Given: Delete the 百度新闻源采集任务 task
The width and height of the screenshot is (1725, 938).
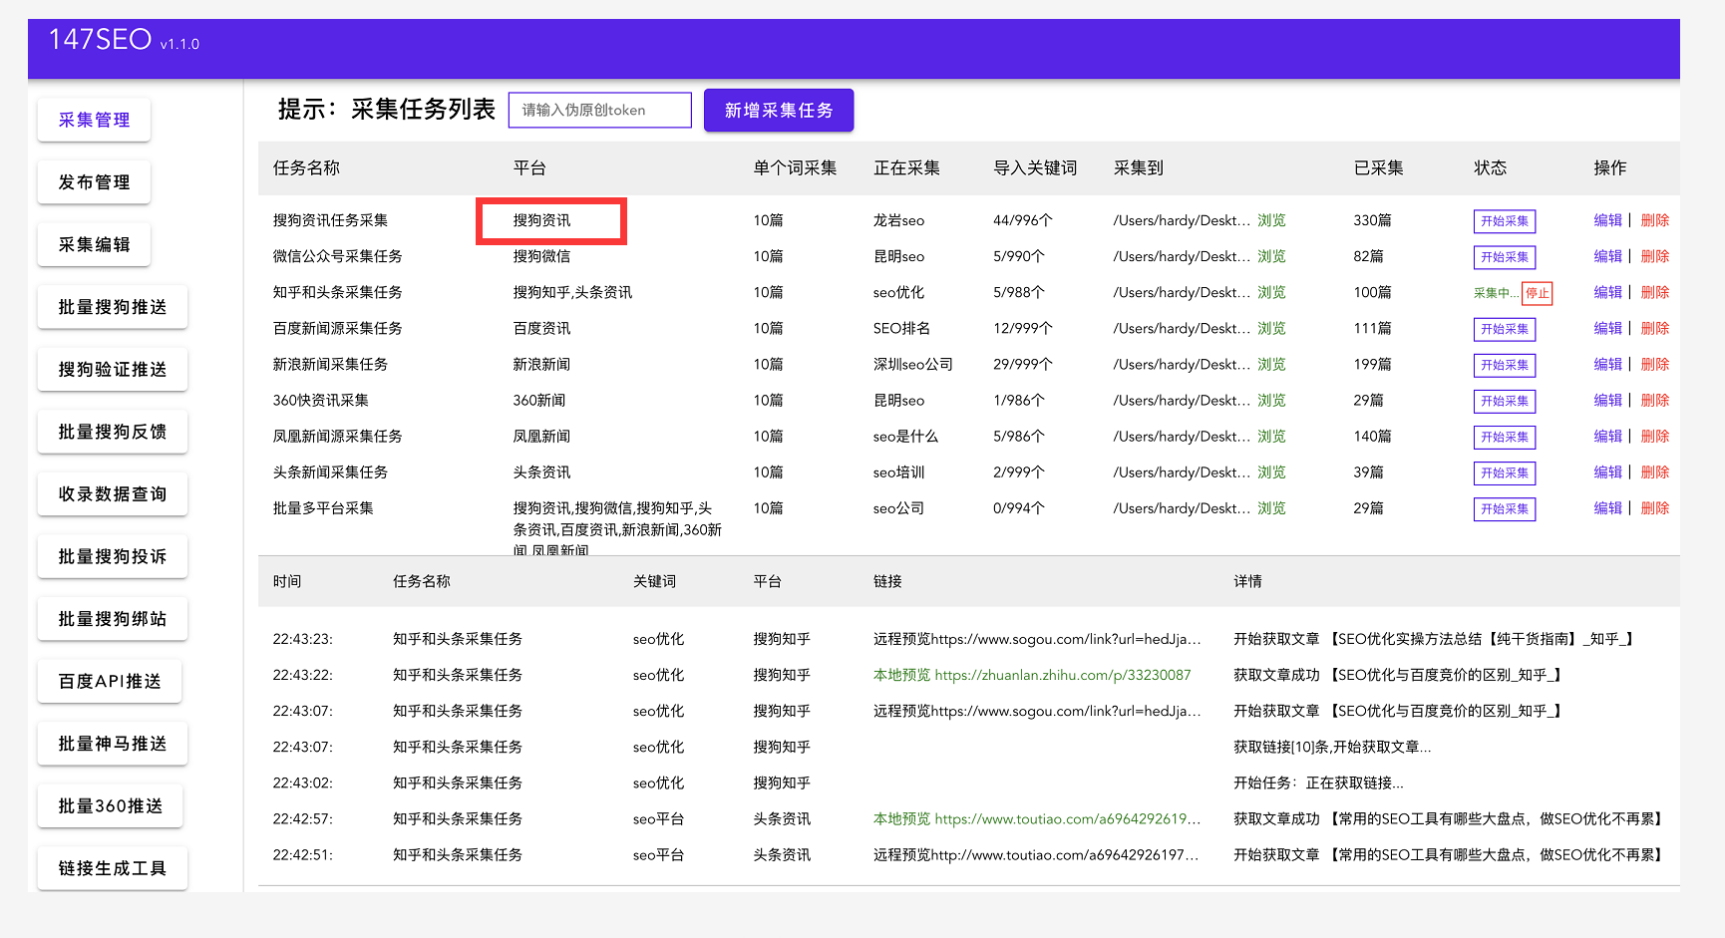Looking at the screenshot, I should (x=1655, y=328).
